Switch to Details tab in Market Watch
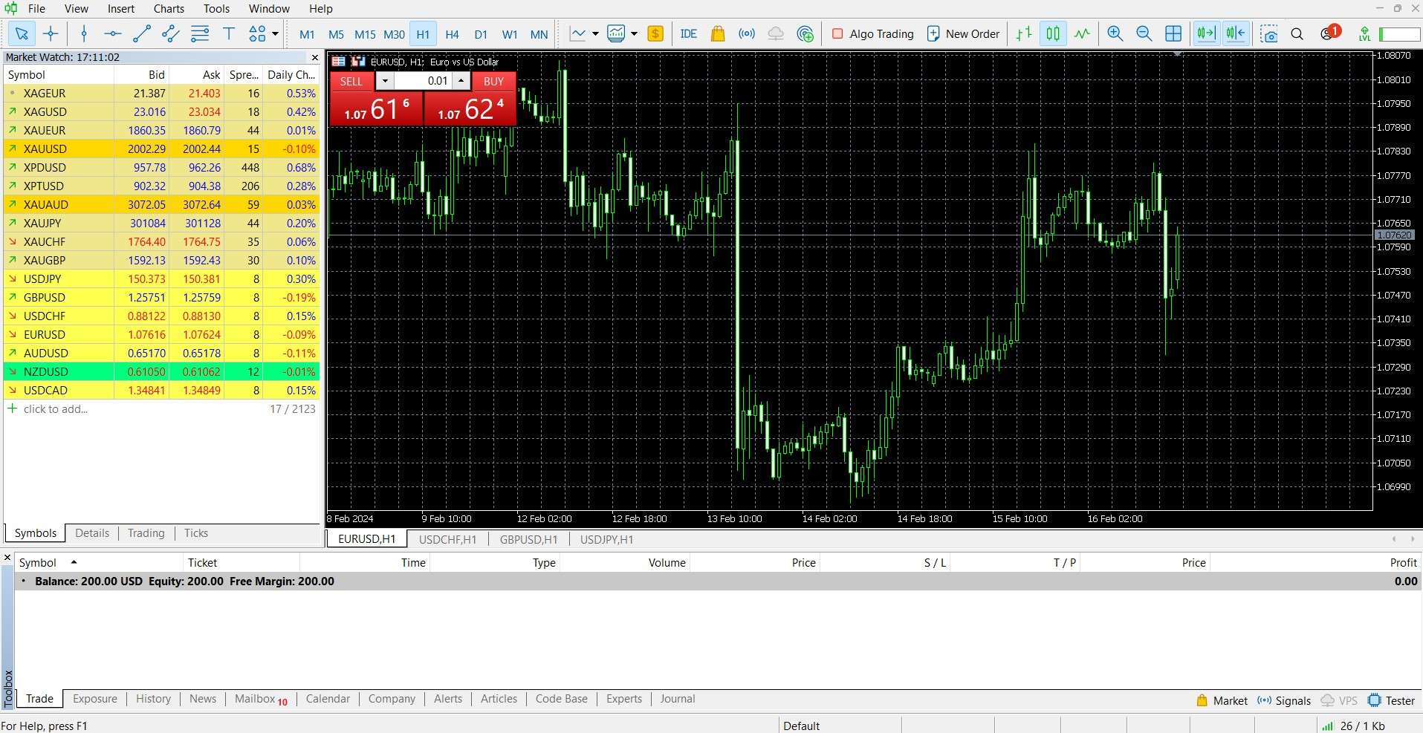 (x=92, y=533)
